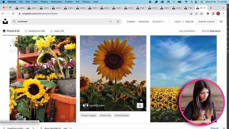Image resolution: width=229 pixels, height=129 pixels.
Task: Open the Window menu
Action: click(86, 2)
